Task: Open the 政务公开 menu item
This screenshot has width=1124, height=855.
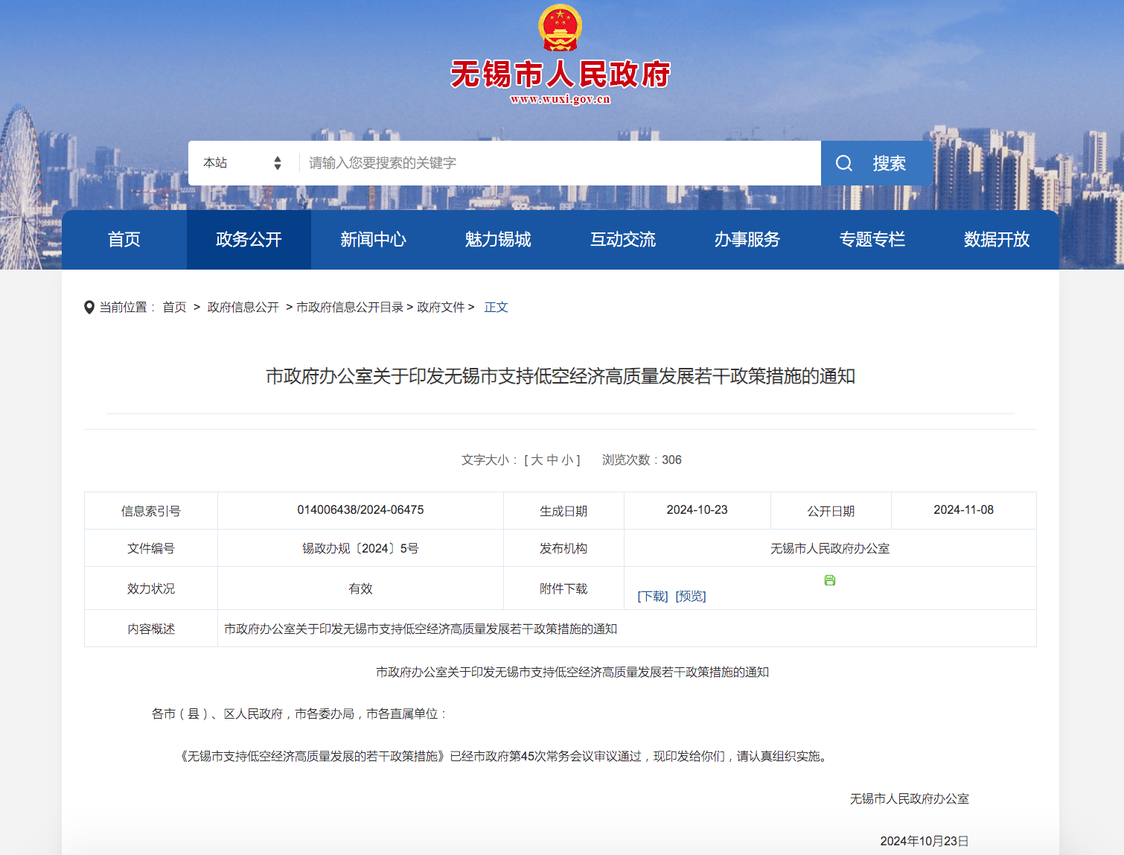Action: [248, 239]
